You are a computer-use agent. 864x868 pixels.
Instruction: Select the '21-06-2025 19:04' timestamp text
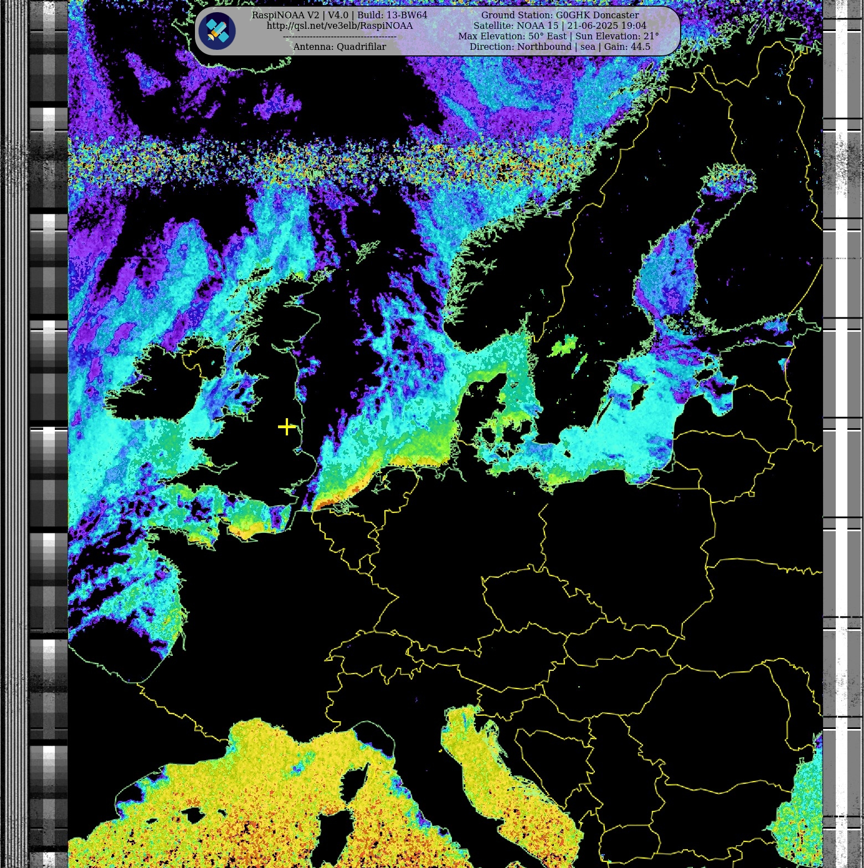point(606,25)
